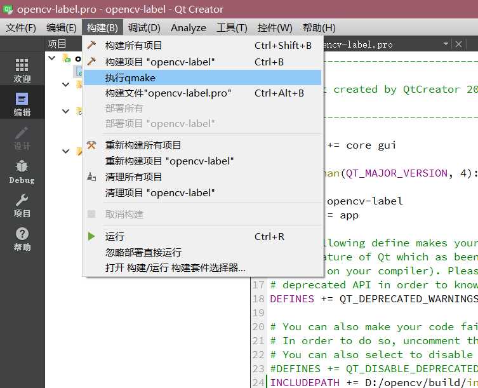Click green play icon for 运行
Viewport: 478px width, 388px height.
pyautogui.click(x=91, y=236)
